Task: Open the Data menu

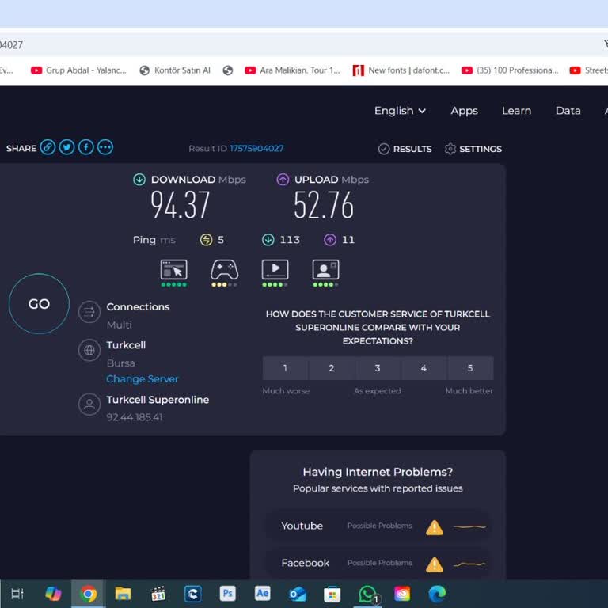Action: click(568, 111)
